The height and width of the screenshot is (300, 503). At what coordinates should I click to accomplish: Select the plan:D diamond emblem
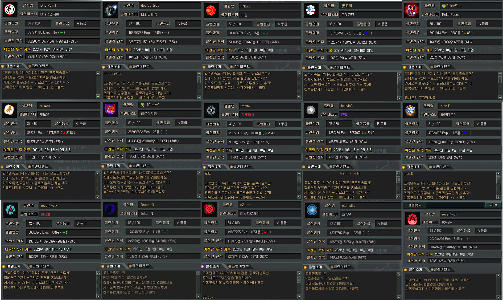pos(410,110)
